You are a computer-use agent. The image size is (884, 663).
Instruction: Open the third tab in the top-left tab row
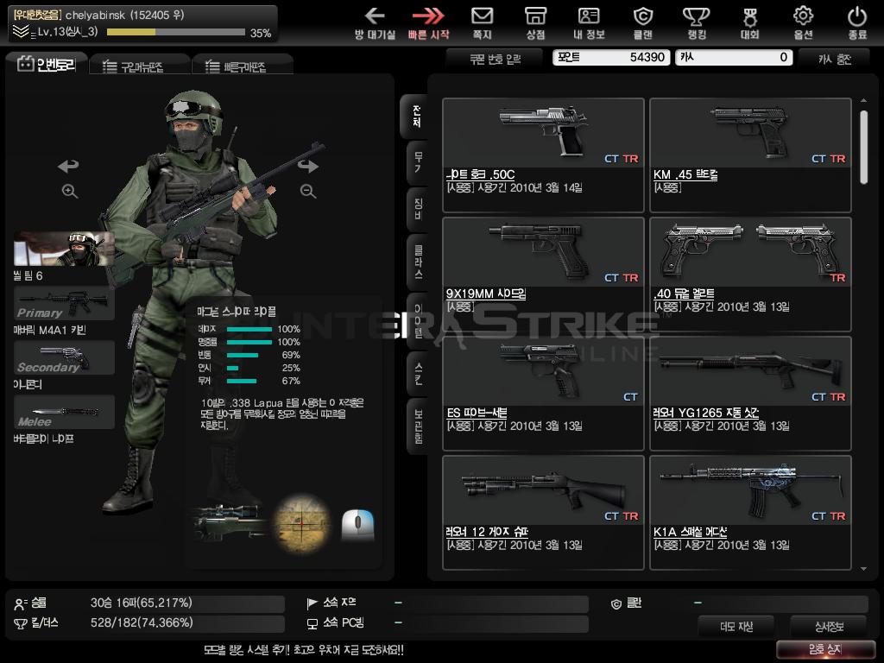click(242, 66)
